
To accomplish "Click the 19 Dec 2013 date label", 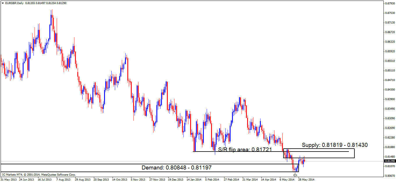I will (175, 180).
